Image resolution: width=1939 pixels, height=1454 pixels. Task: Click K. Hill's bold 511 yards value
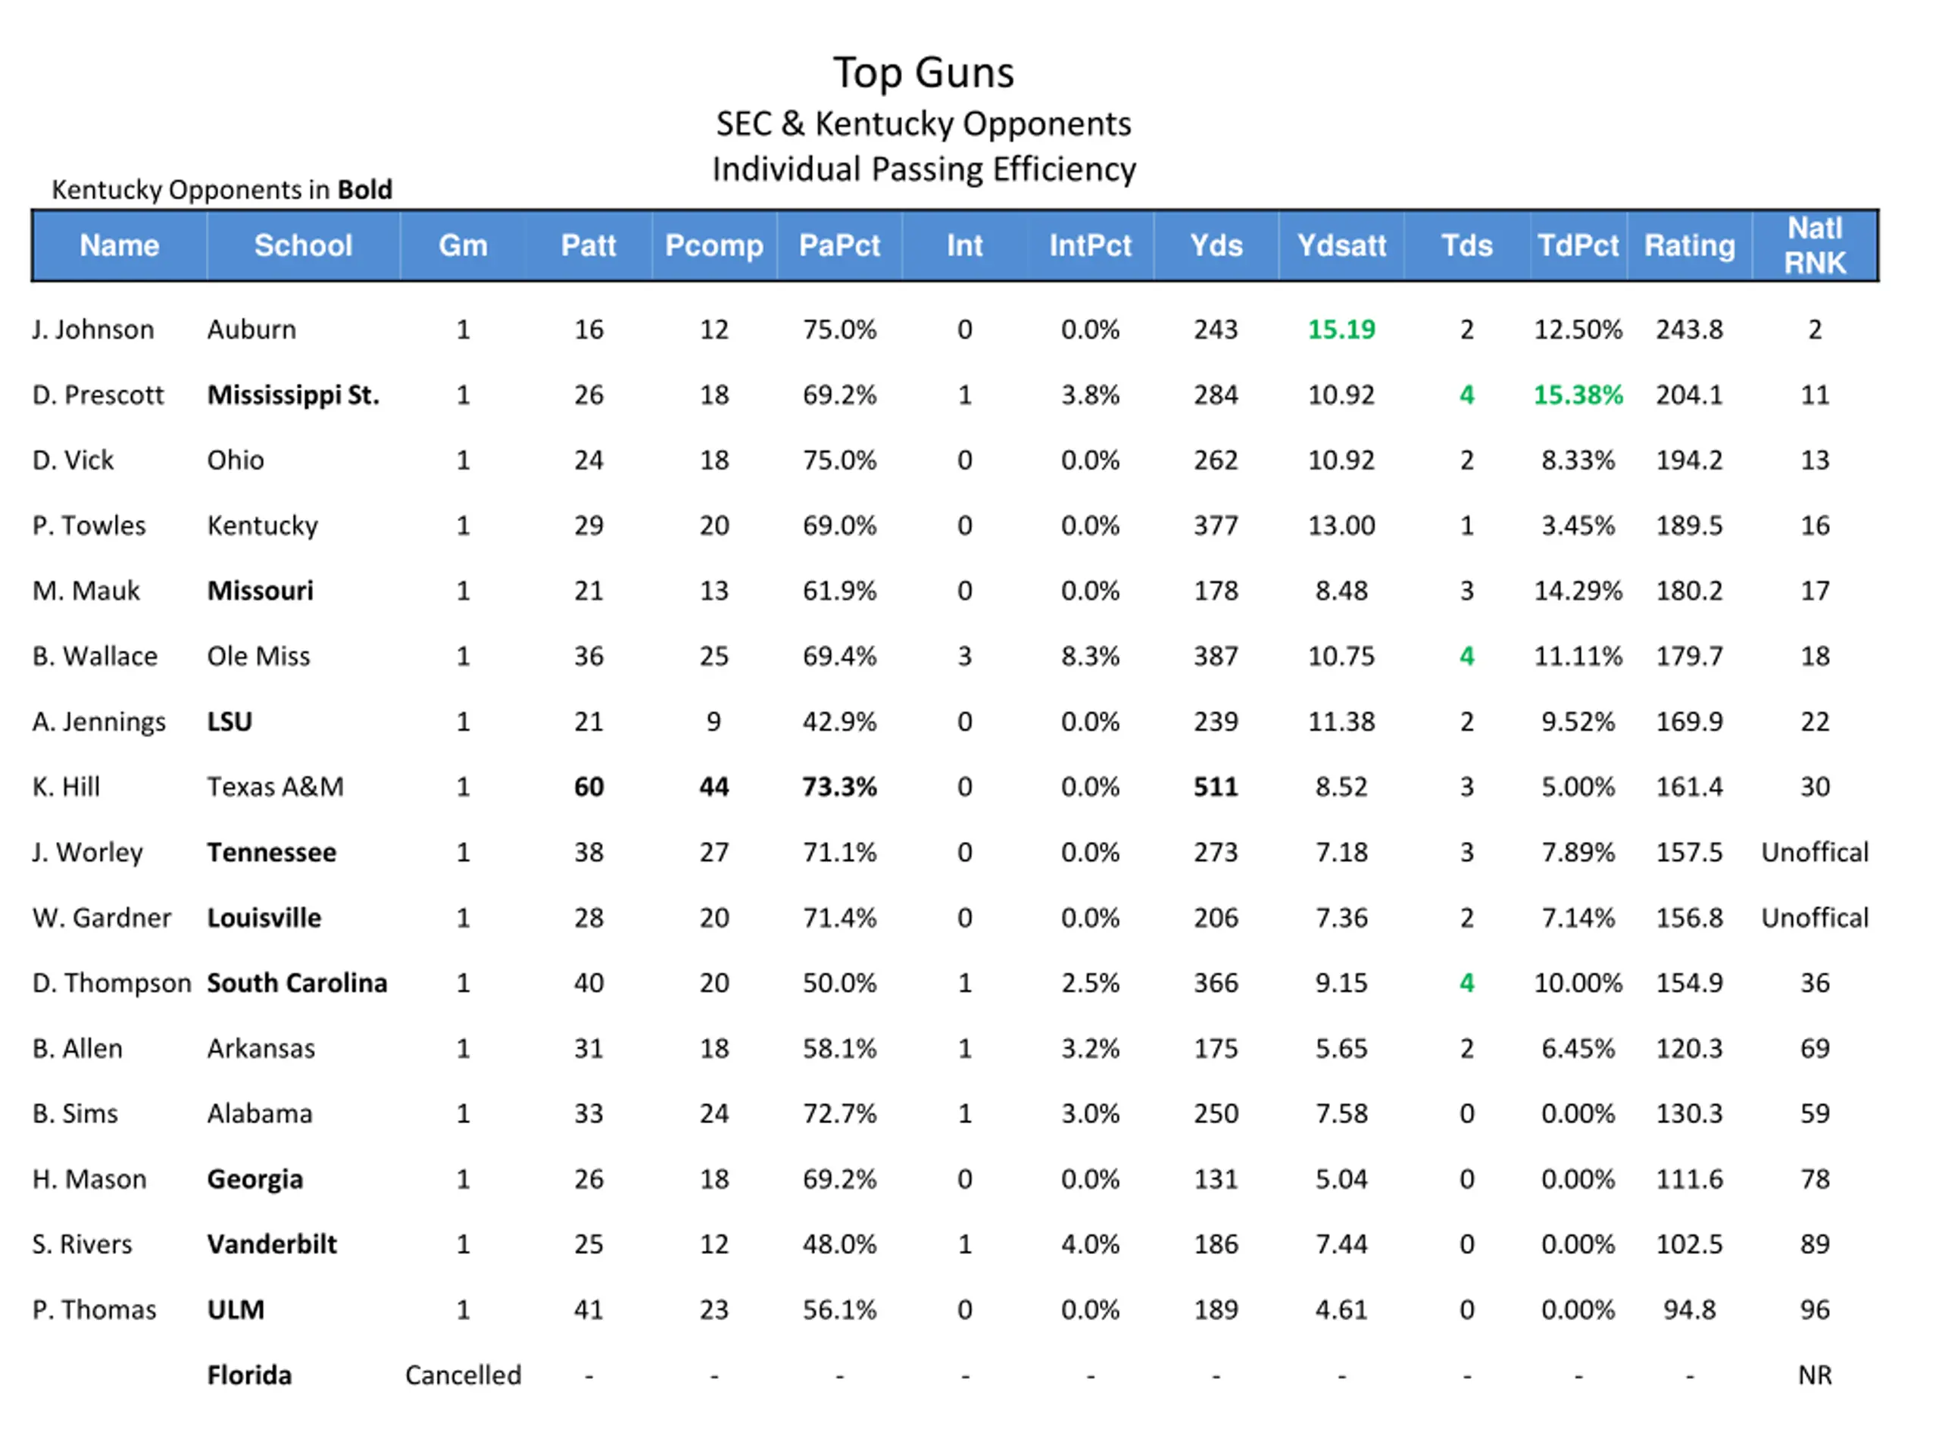point(1216,787)
